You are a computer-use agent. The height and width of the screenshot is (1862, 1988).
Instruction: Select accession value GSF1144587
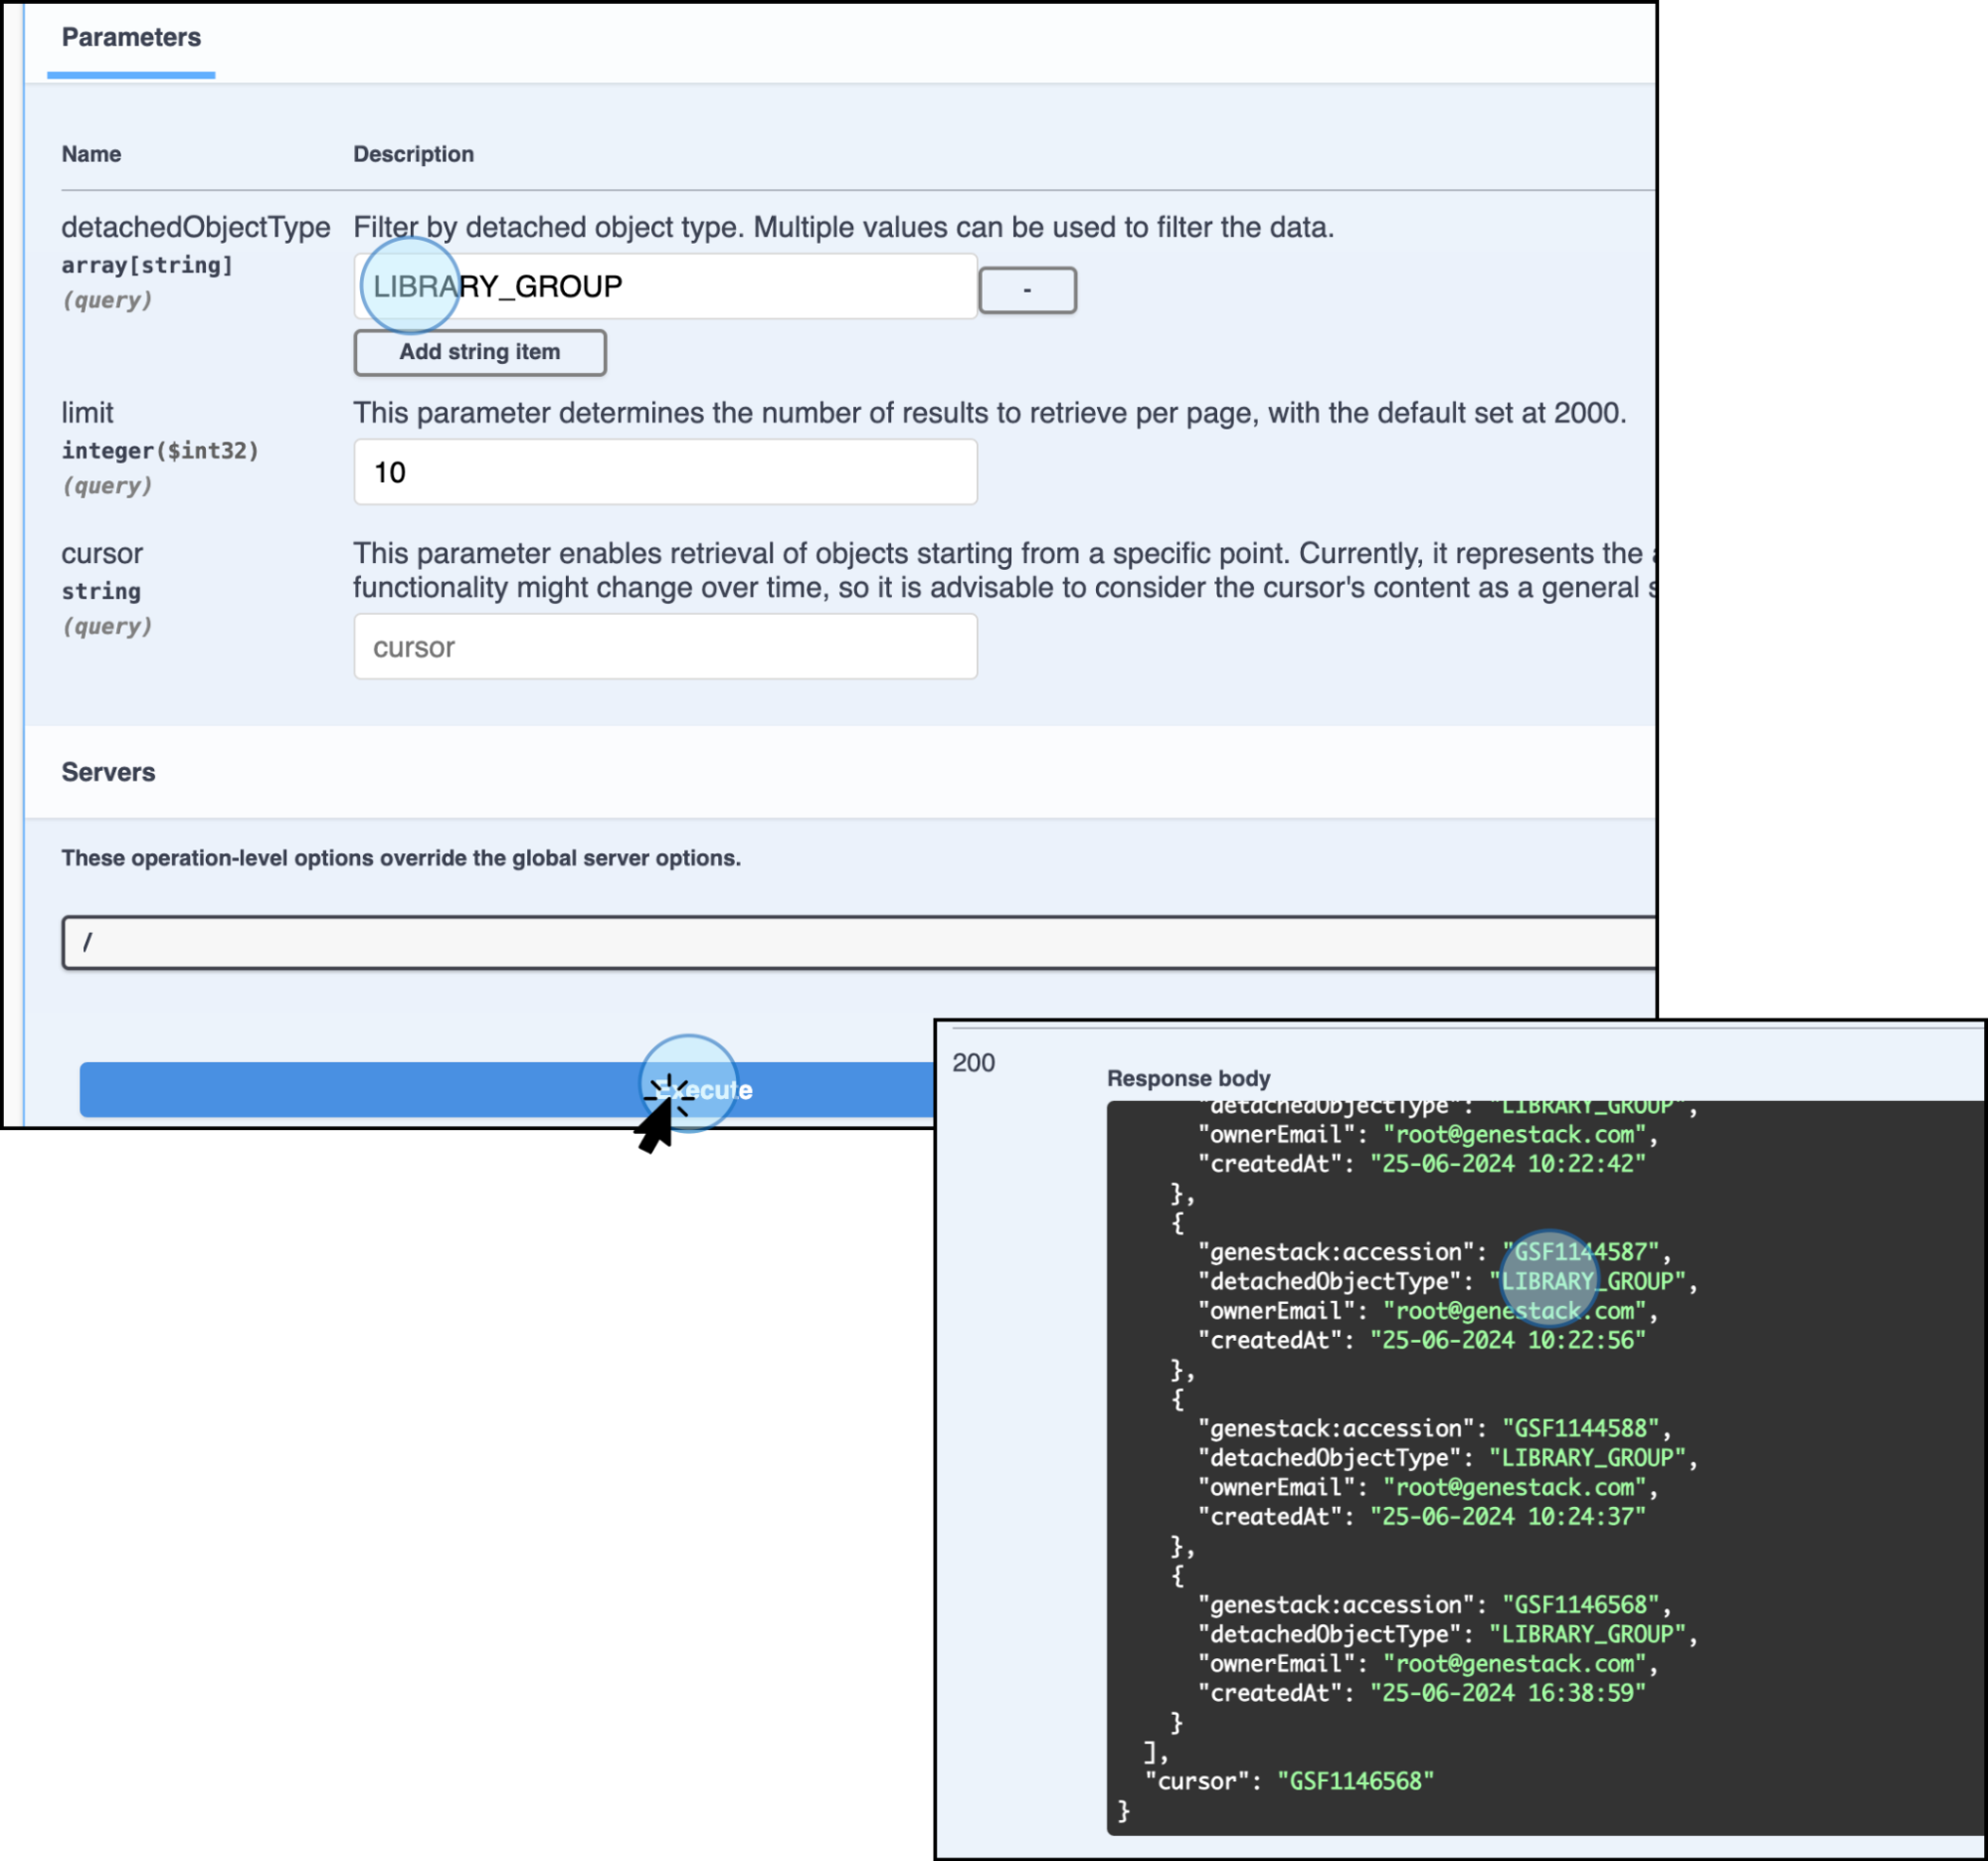pos(1580,1252)
